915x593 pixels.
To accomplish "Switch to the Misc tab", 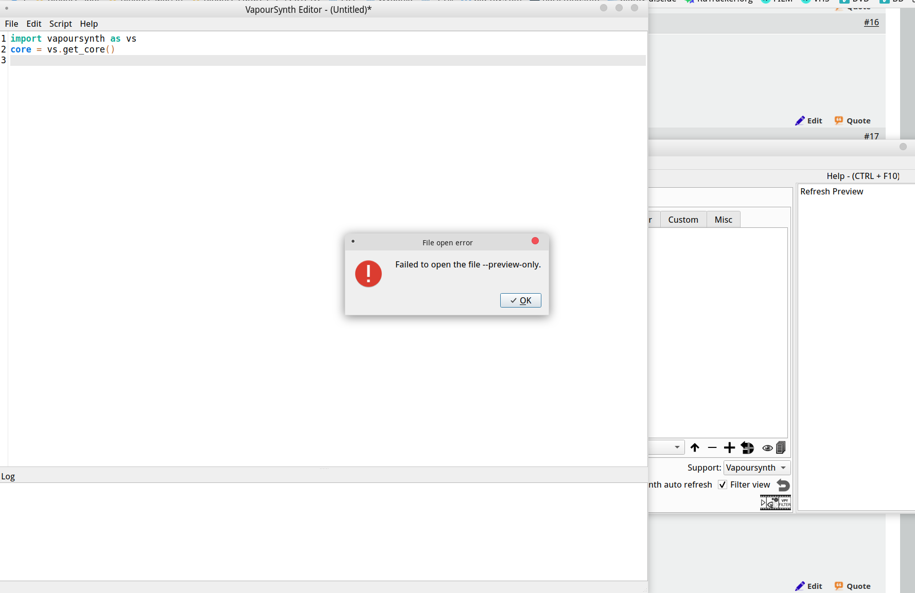I will (x=723, y=220).
